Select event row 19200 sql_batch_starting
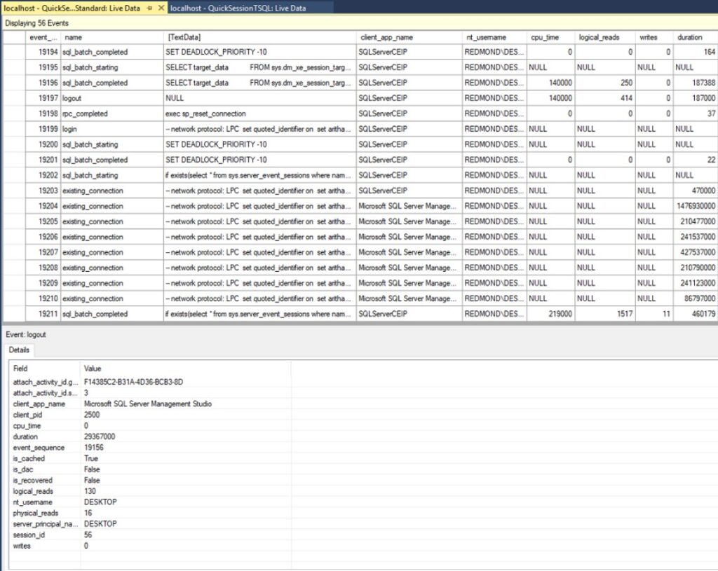Viewport: 718px width, 571px height. (360, 144)
